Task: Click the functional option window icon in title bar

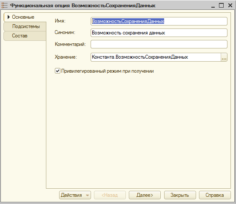Action: 5,6
